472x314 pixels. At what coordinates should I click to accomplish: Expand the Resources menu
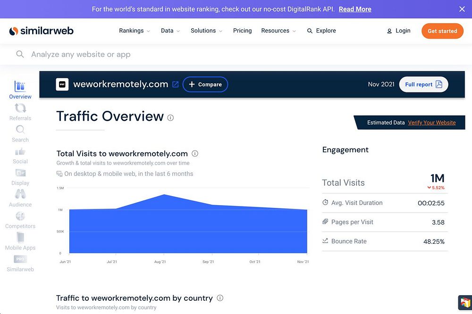pos(278,31)
